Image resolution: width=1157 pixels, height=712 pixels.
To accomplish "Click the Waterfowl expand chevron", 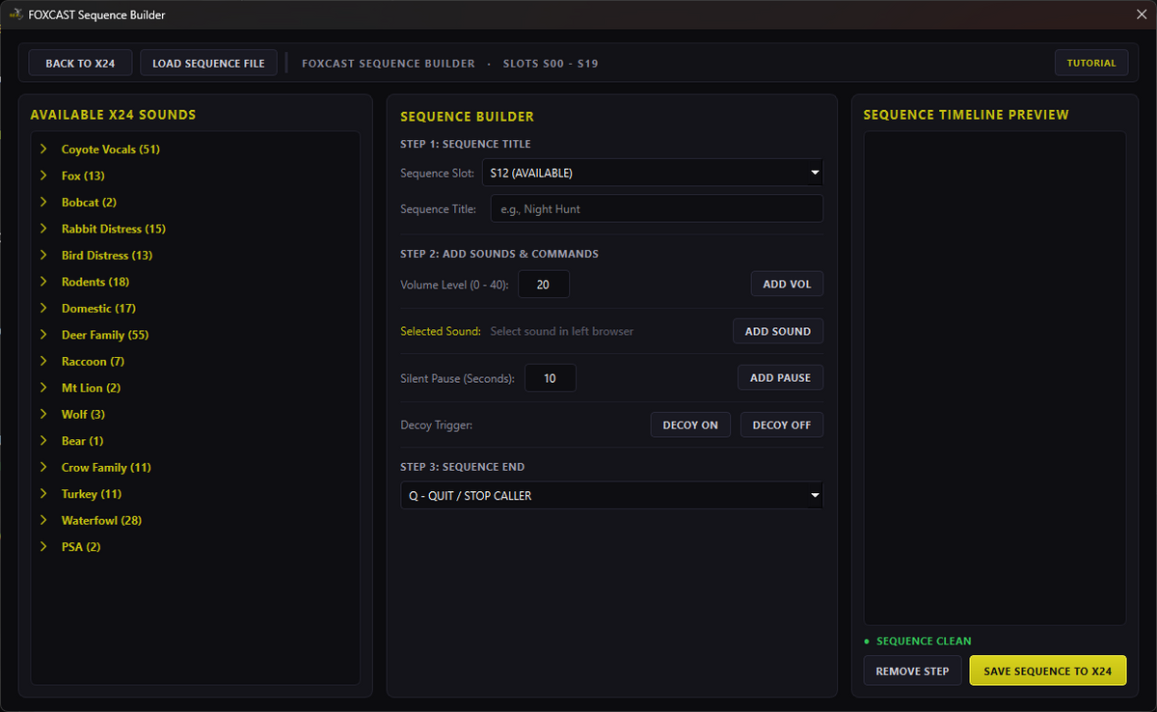I will [x=43, y=521].
